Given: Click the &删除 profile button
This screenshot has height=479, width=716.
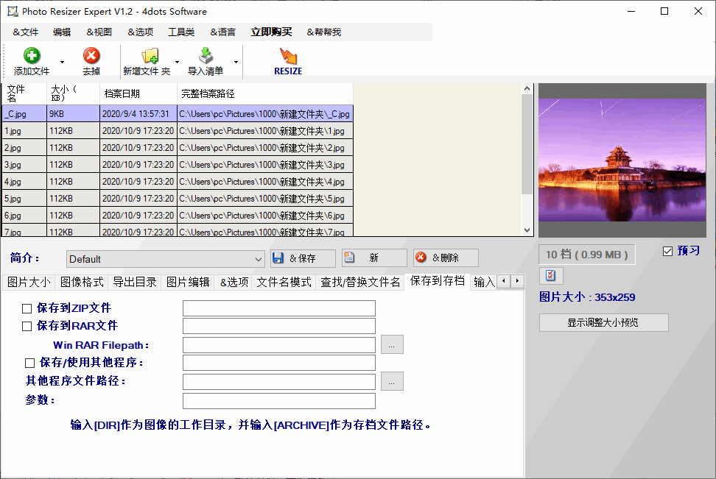Looking at the screenshot, I should 446,258.
